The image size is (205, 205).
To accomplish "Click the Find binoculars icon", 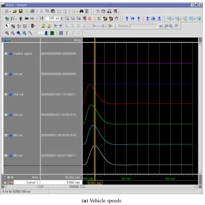I will coord(81,11).
